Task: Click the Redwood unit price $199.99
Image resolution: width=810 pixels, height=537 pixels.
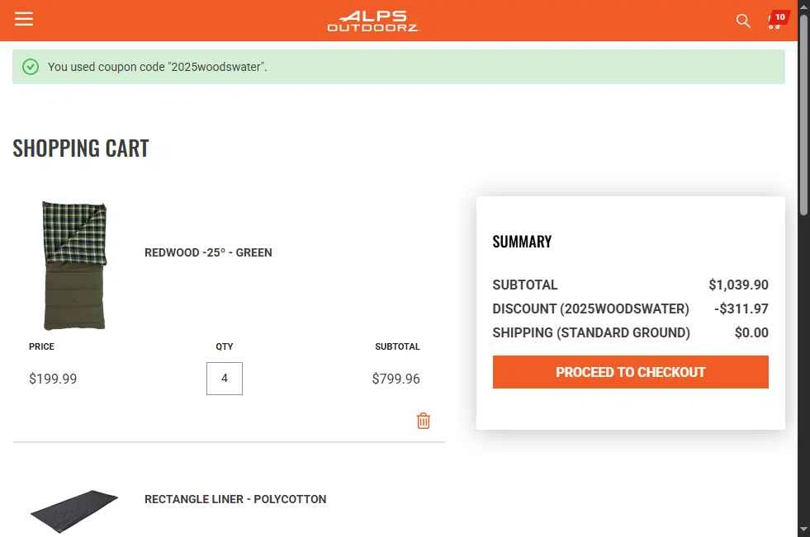Action: click(53, 379)
